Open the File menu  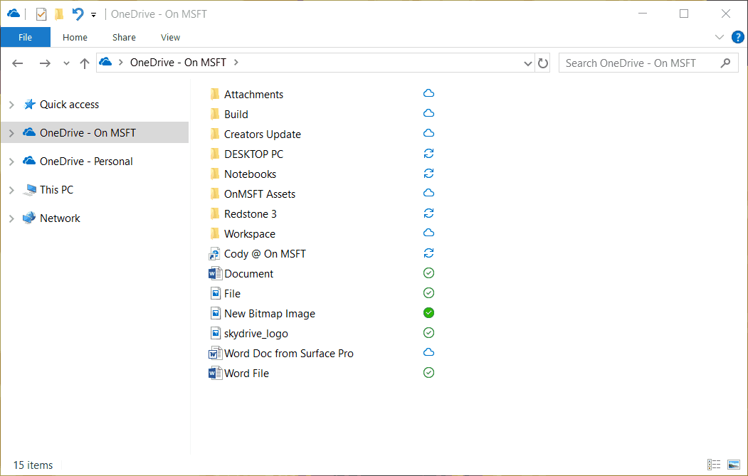[x=26, y=37]
